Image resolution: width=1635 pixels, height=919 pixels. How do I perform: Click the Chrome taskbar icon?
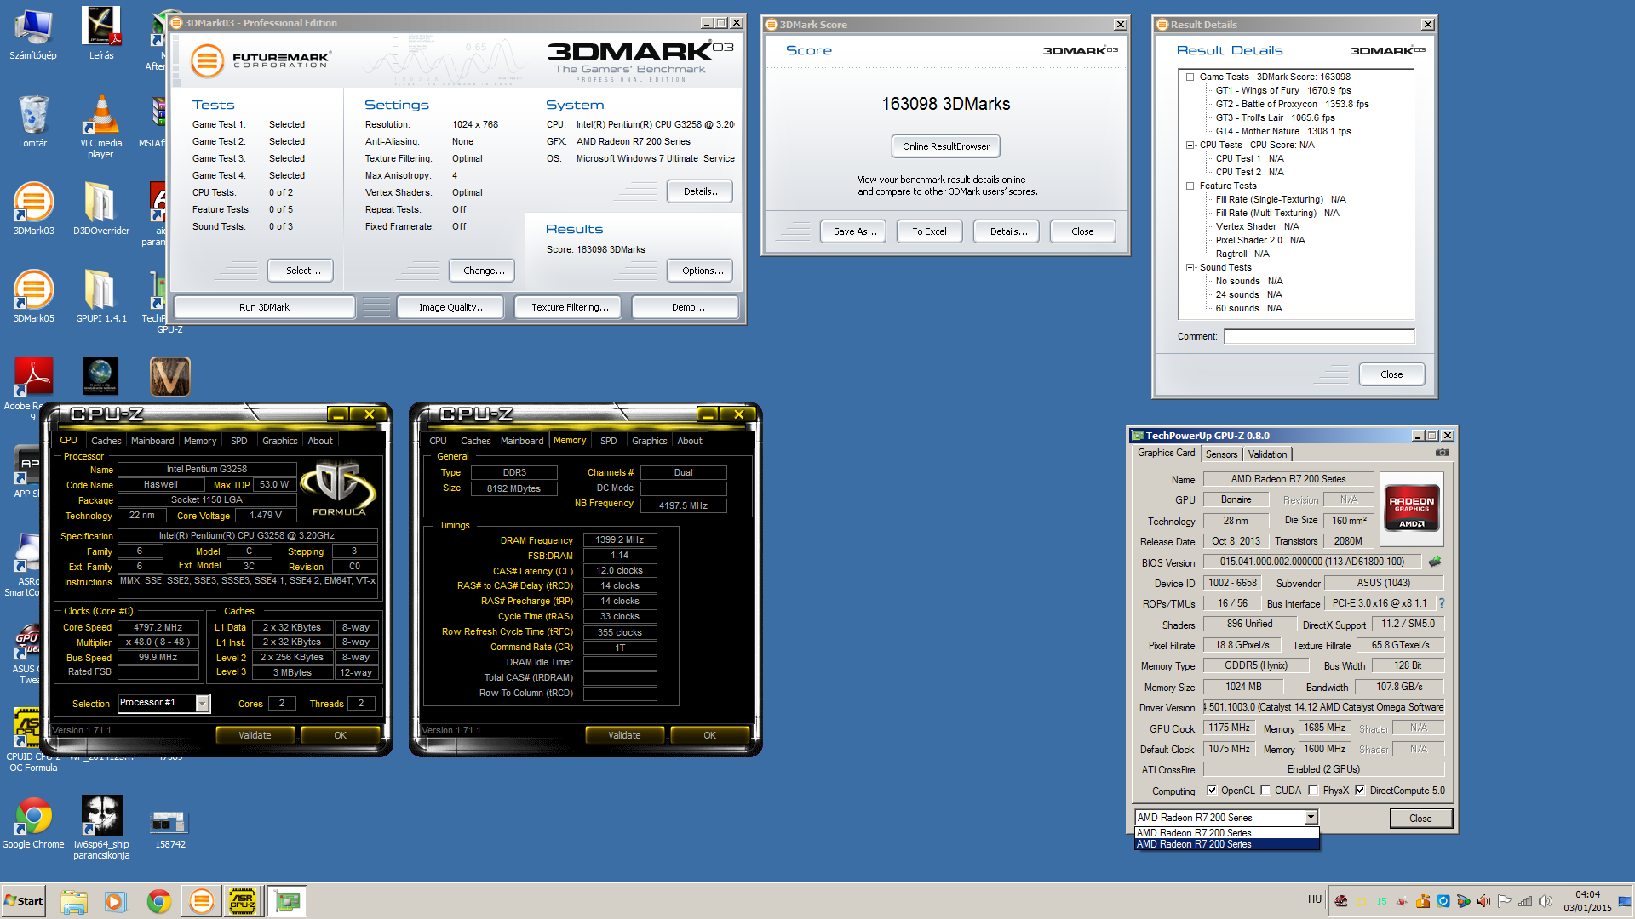pos(159,901)
